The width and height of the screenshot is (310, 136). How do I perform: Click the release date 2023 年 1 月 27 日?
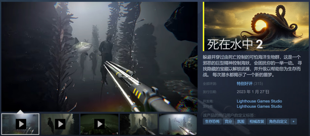[x=253, y=92]
